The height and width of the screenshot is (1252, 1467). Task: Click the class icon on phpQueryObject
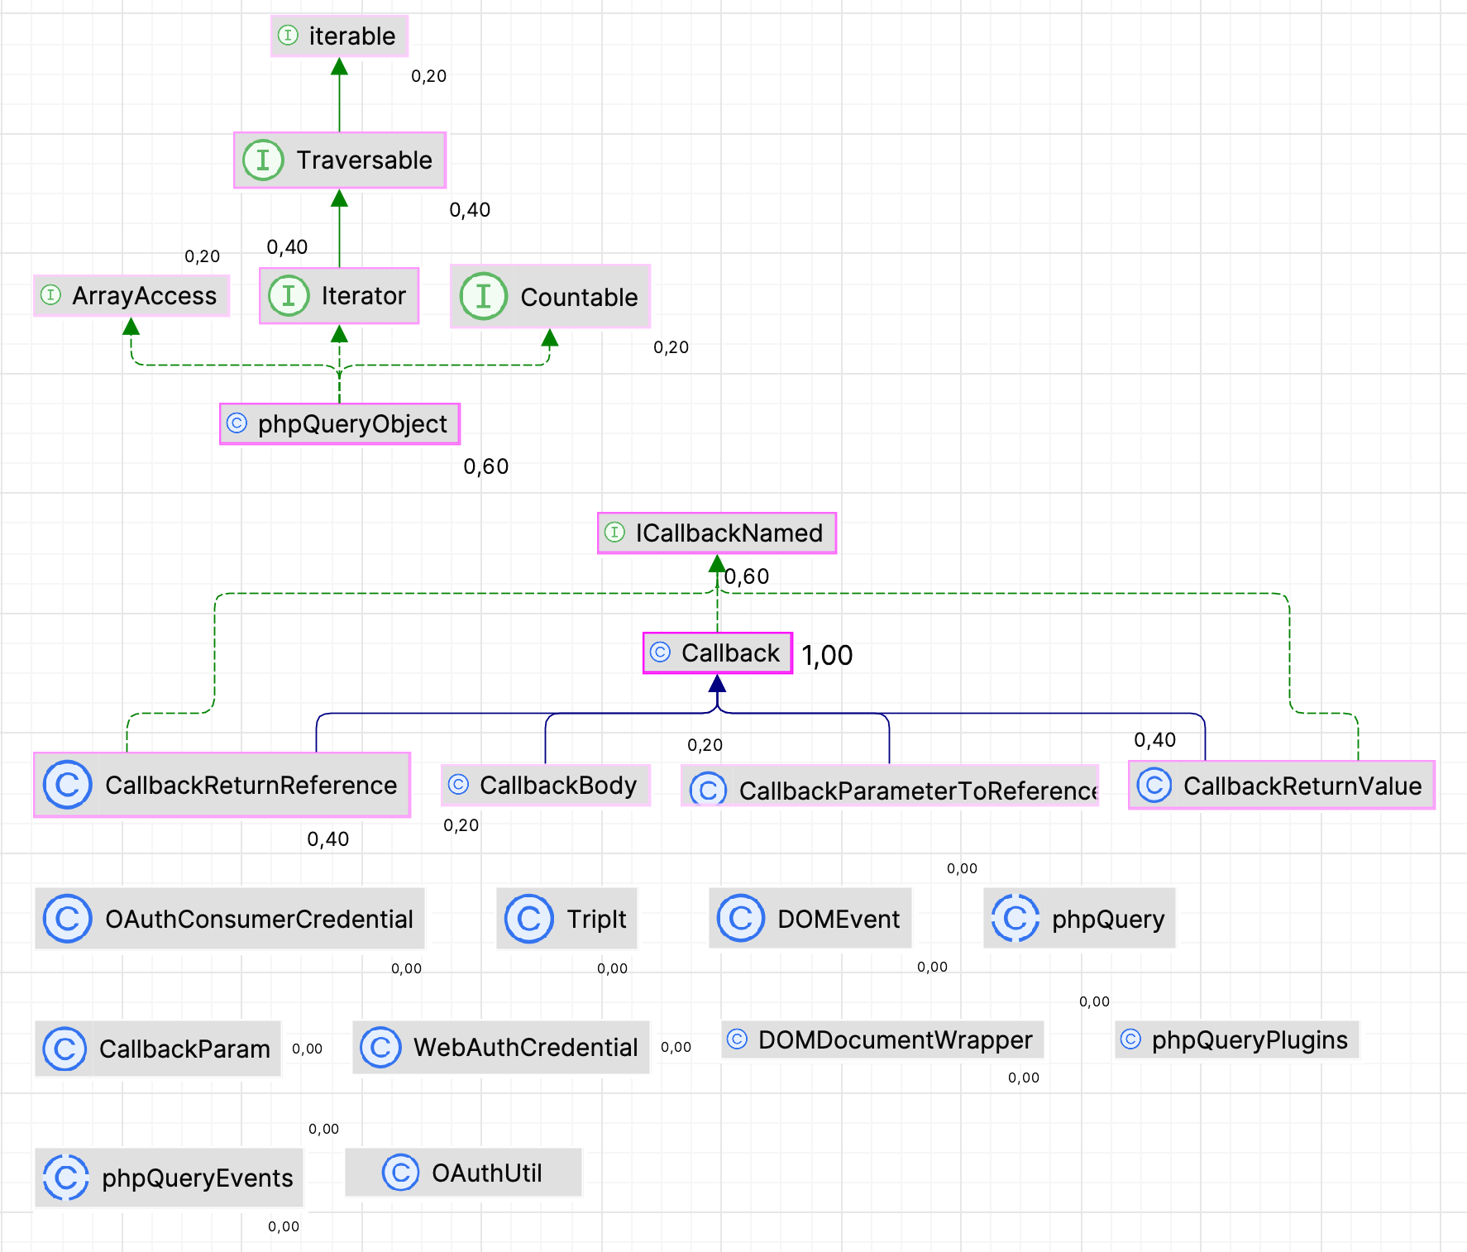[237, 423]
